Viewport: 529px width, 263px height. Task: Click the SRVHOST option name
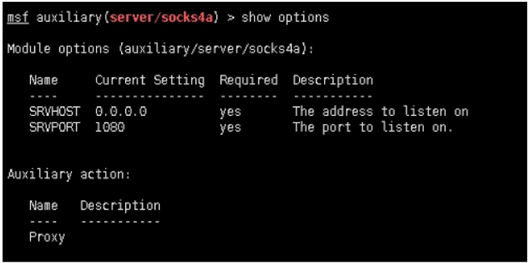pos(55,111)
